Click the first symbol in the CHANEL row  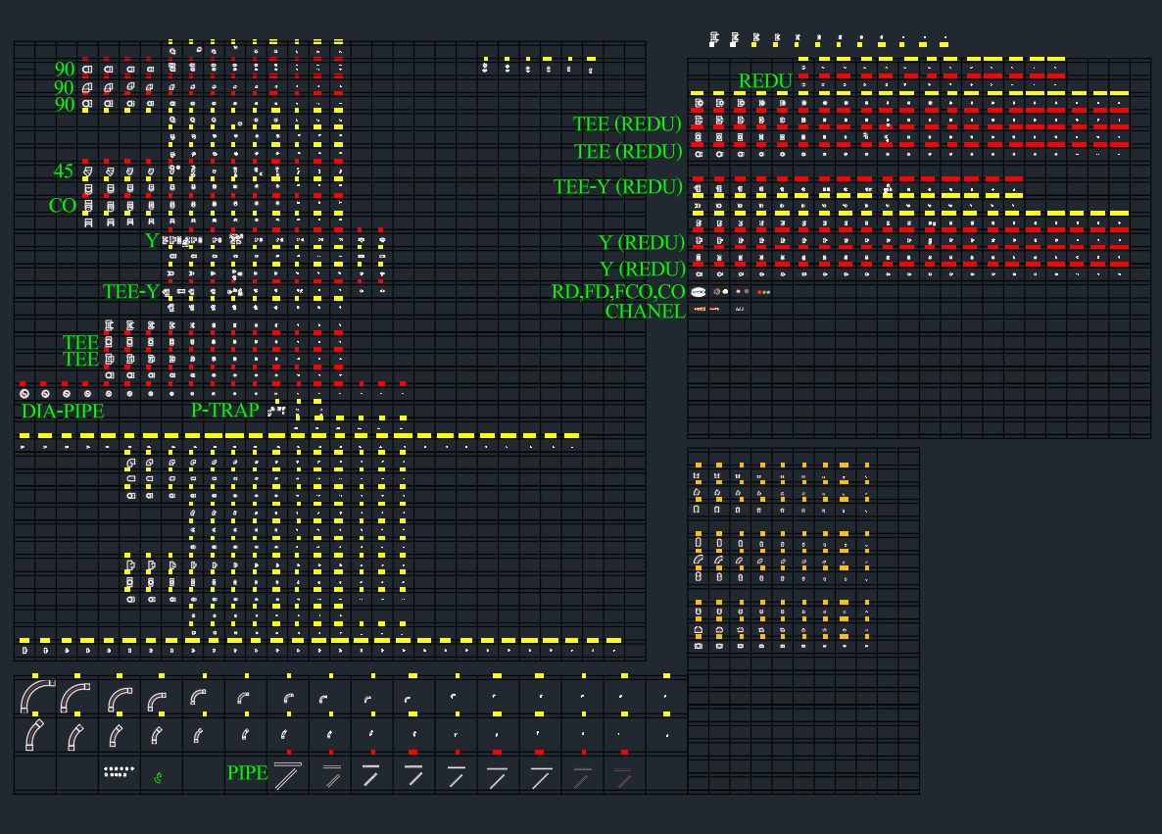(x=700, y=309)
